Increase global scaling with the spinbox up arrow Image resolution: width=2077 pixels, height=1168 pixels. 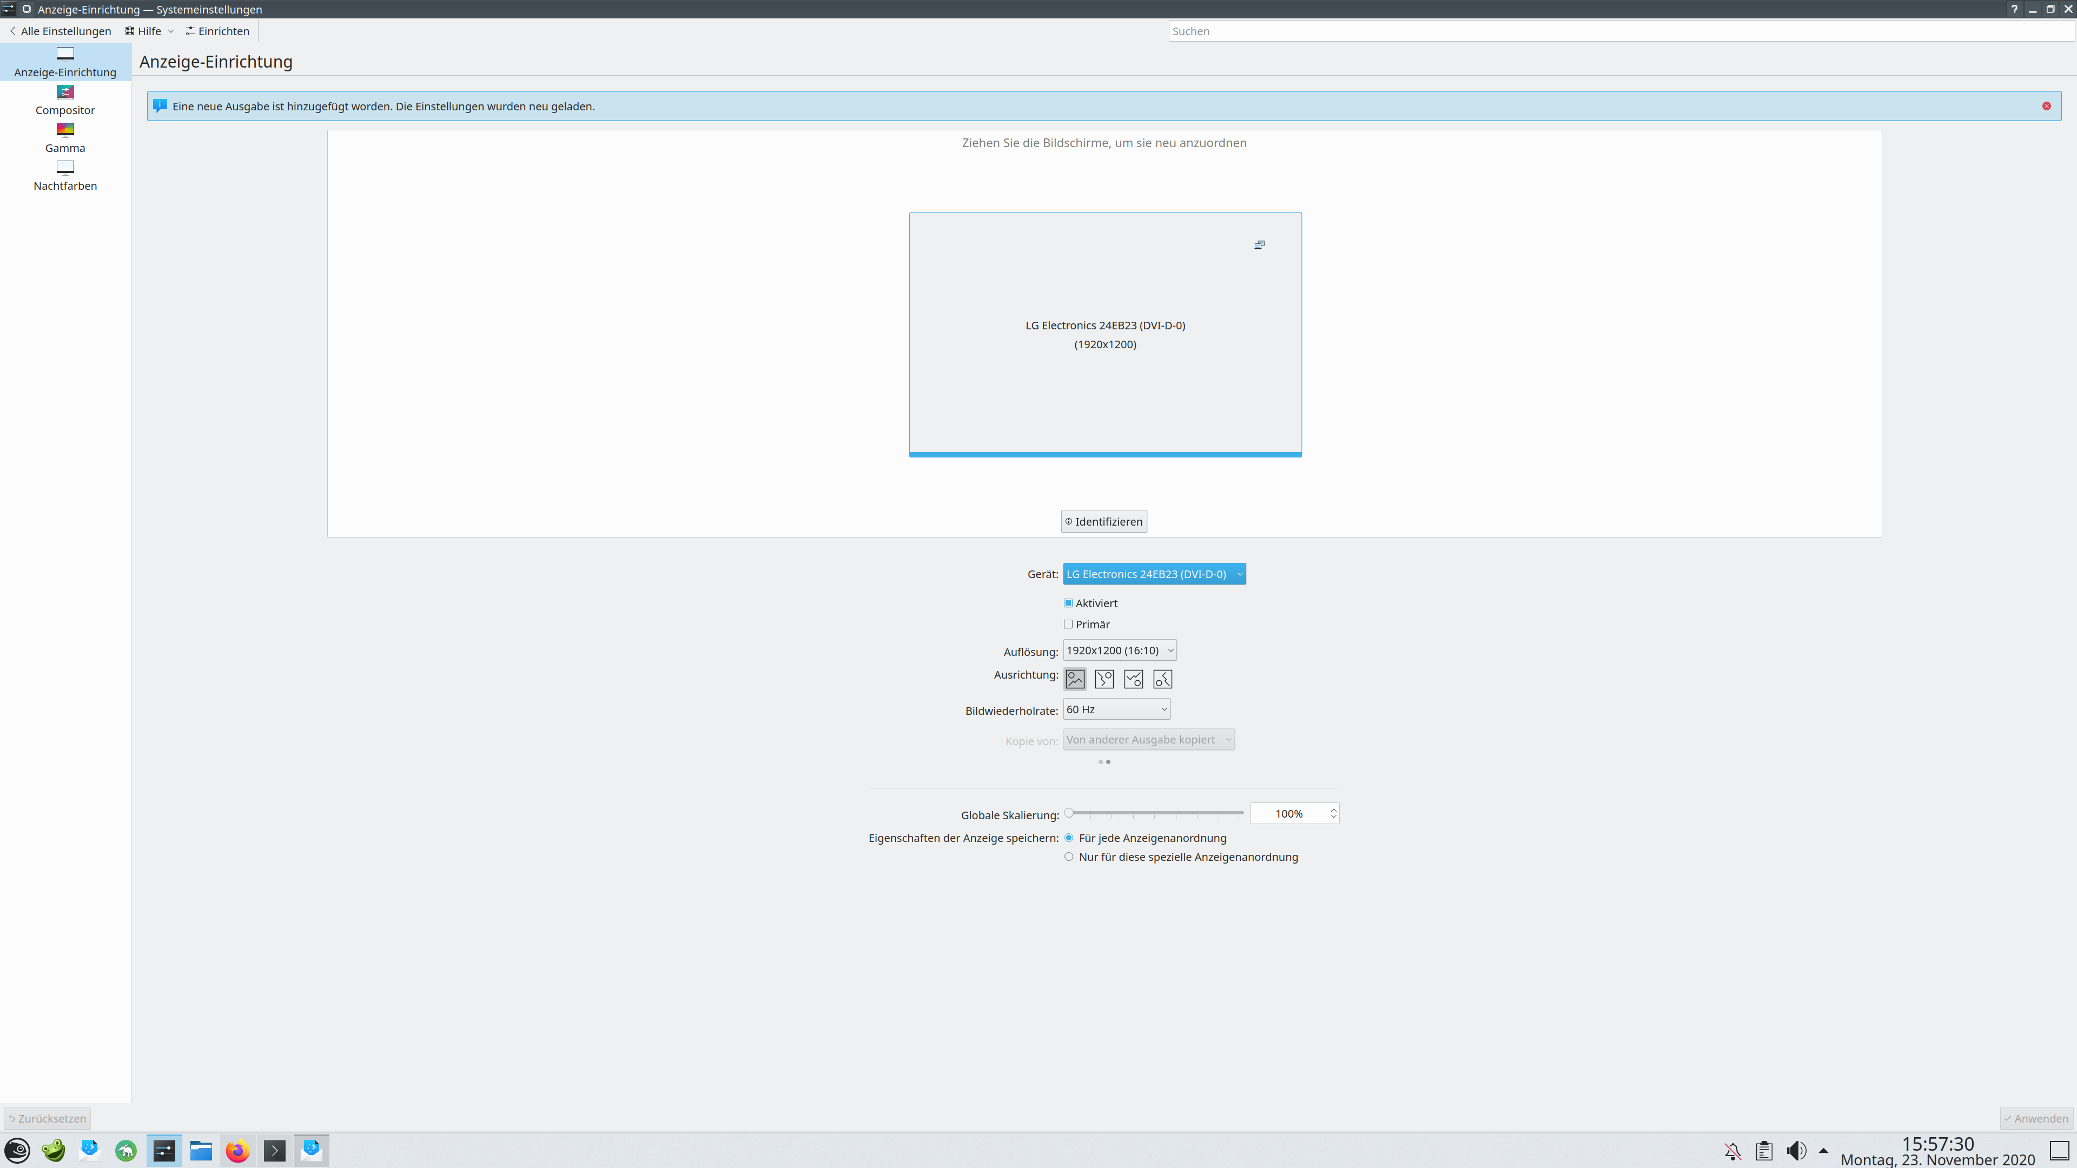pos(1334,809)
